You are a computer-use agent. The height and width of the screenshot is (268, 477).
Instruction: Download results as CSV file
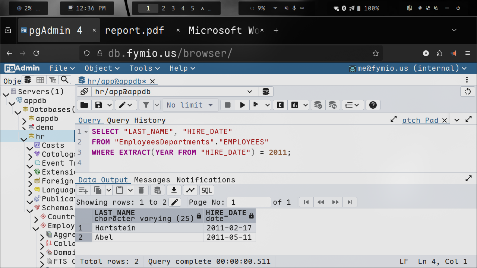coord(174,191)
